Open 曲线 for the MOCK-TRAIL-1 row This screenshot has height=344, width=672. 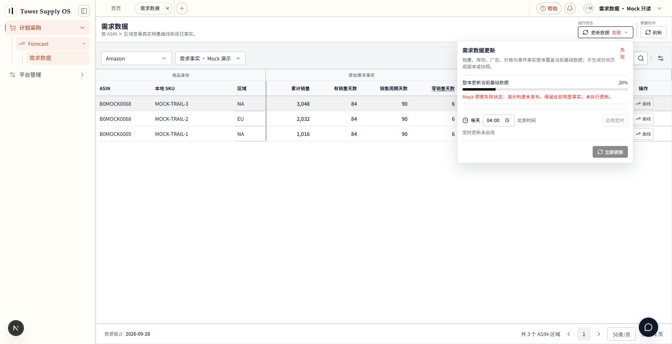(643, 134)
